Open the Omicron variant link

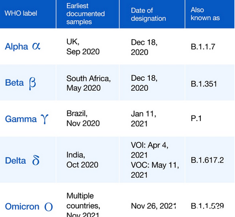tap(22, 206)
